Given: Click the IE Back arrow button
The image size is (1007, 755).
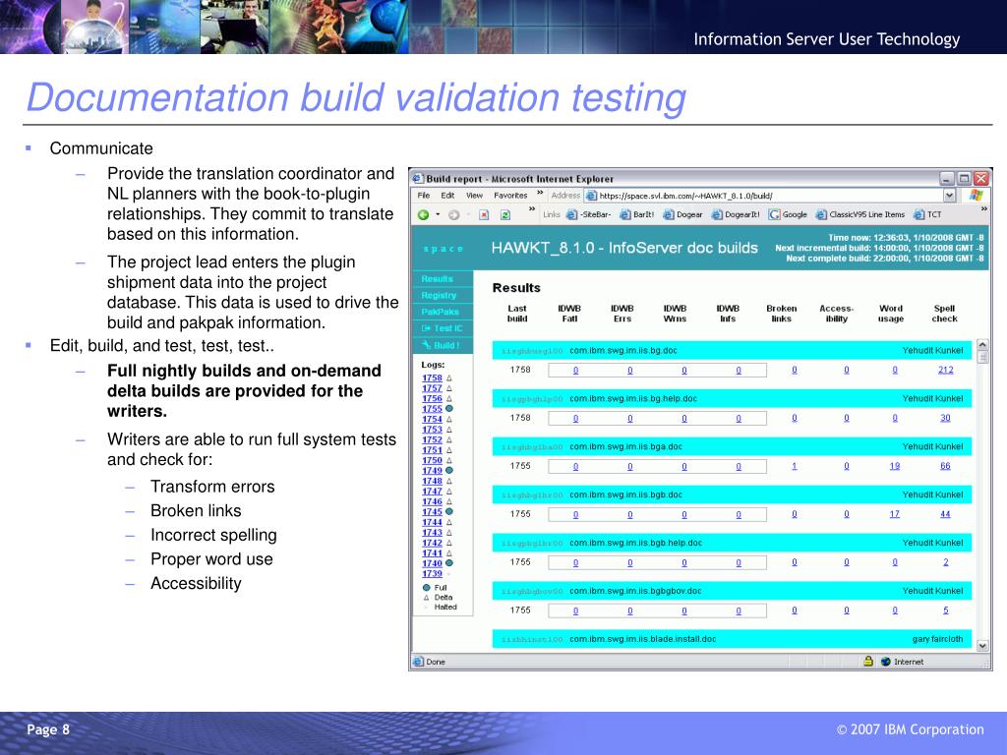Looking at the screenshot, I should click(423, 214).
